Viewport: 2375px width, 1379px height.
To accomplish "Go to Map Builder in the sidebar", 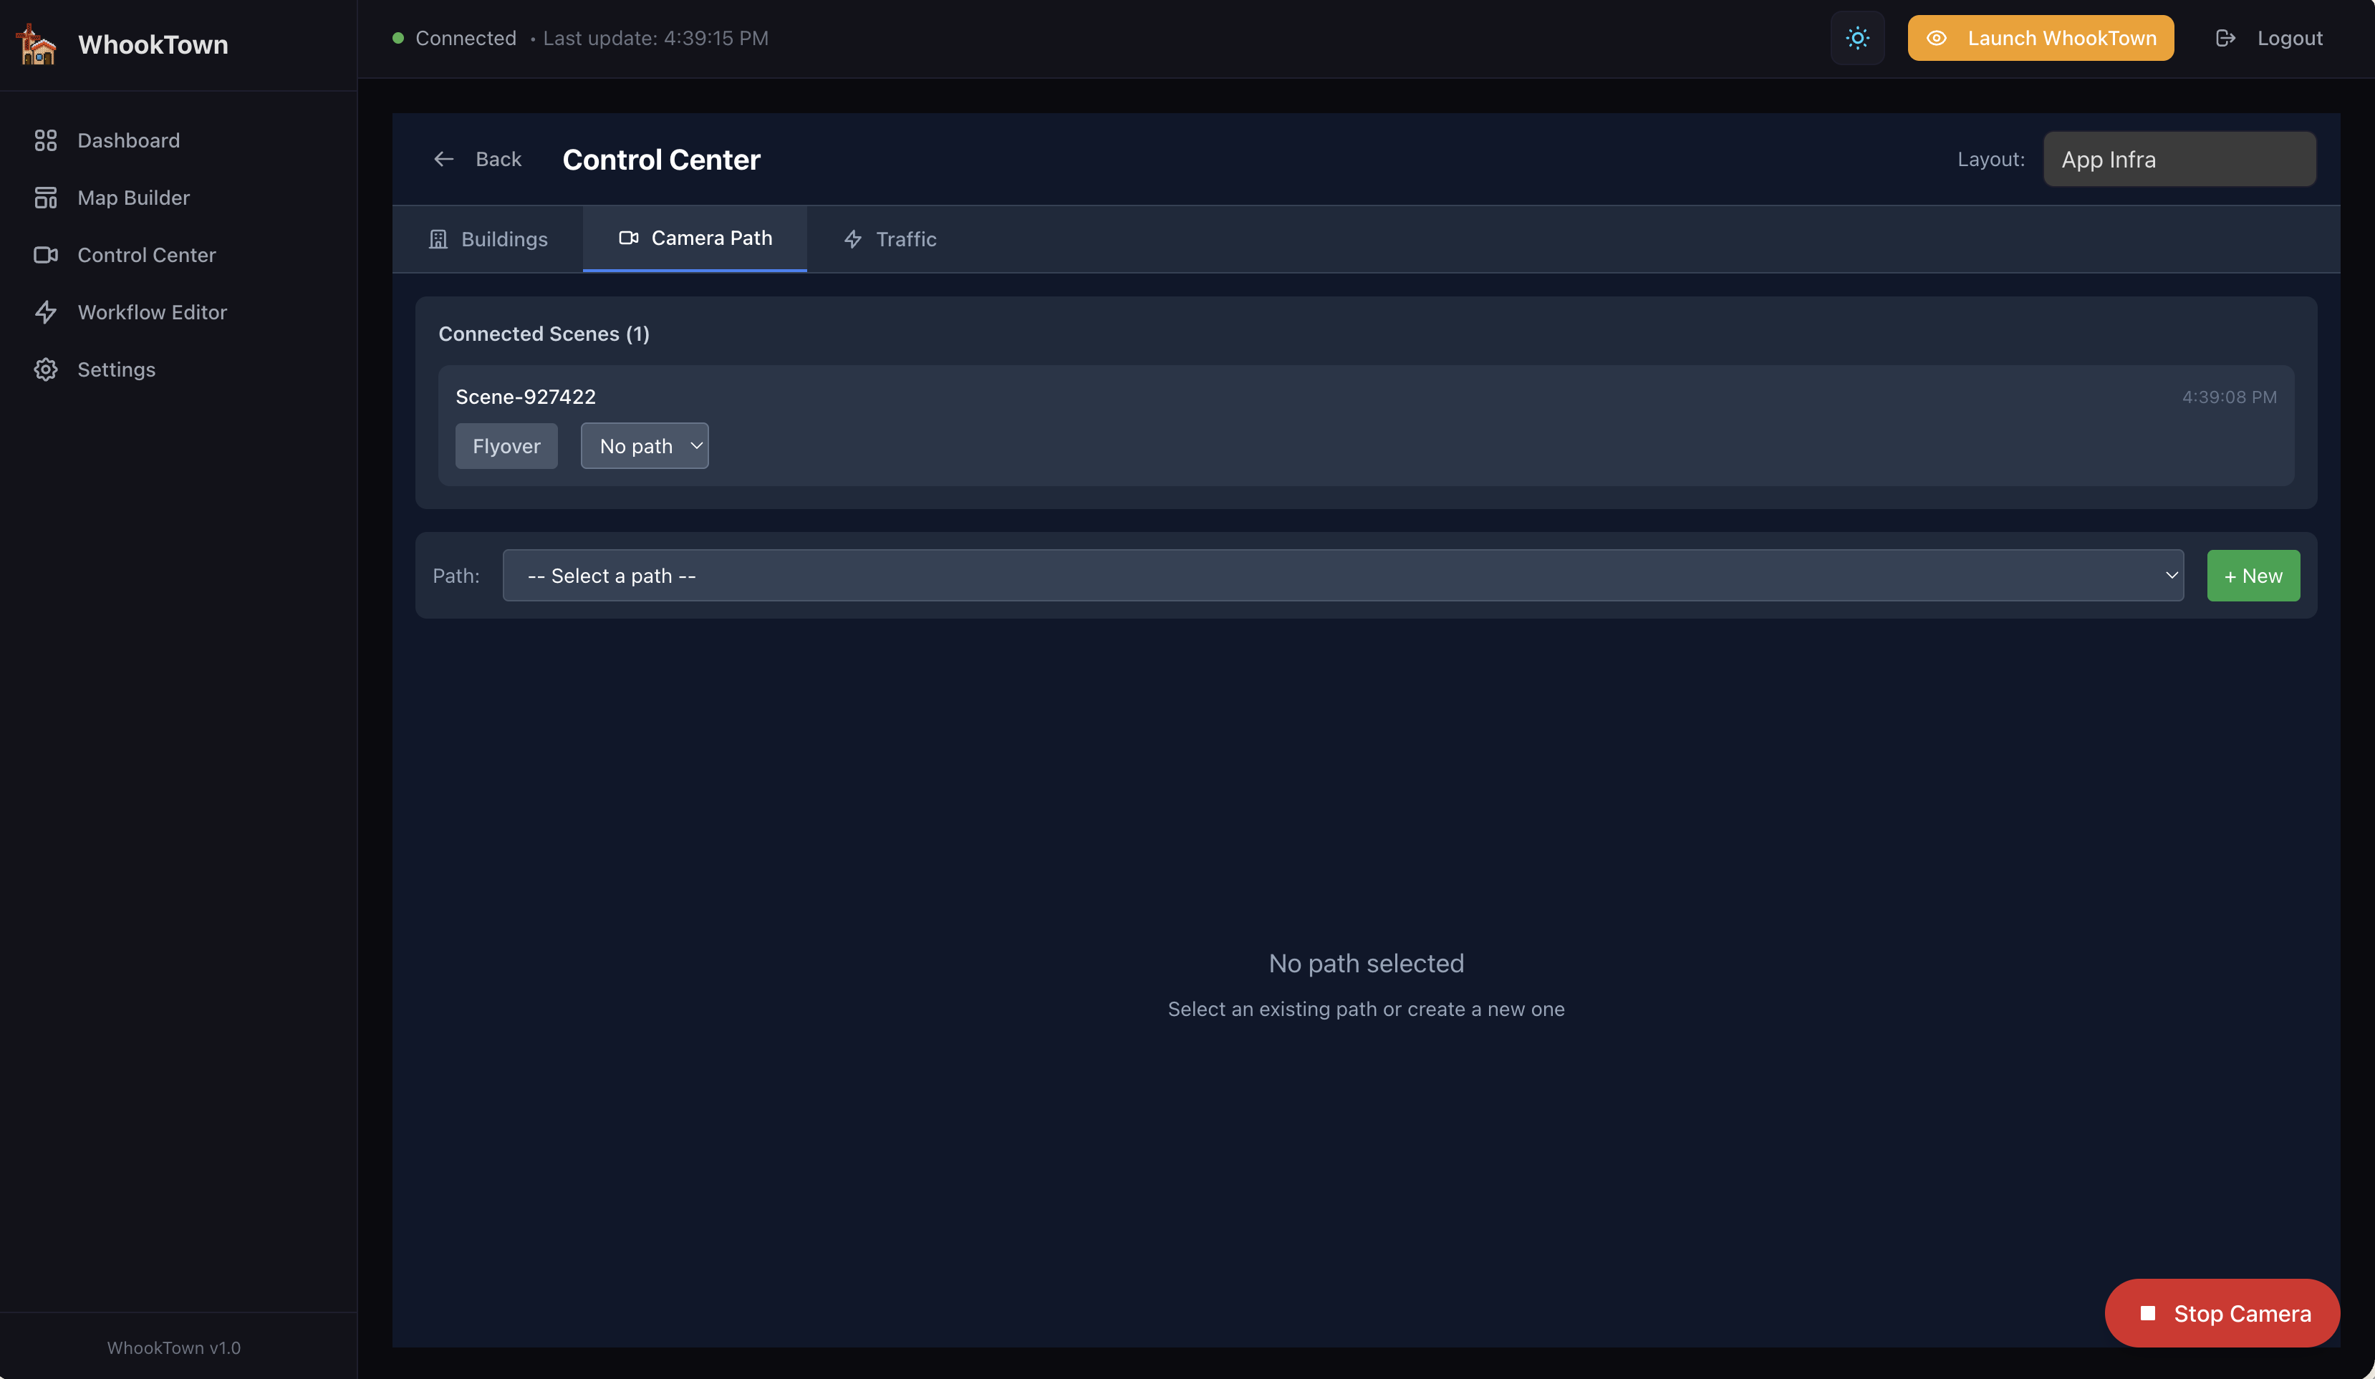I will (x=133, y=198).
